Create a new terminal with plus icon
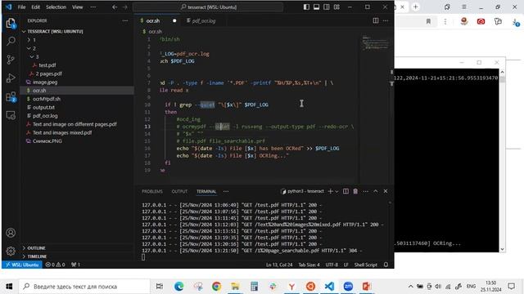Viewport: 524px width, 294px height. tap(330, 191)
